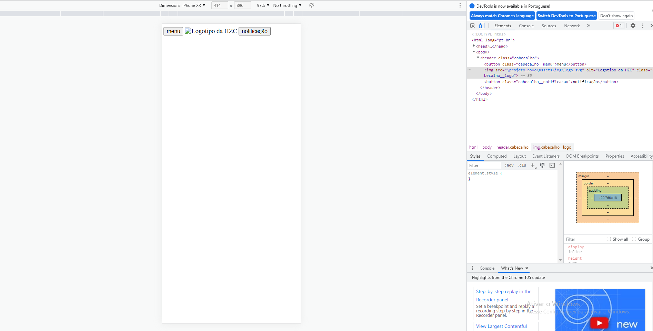Click the viewport height 896 field

(242, 6)
